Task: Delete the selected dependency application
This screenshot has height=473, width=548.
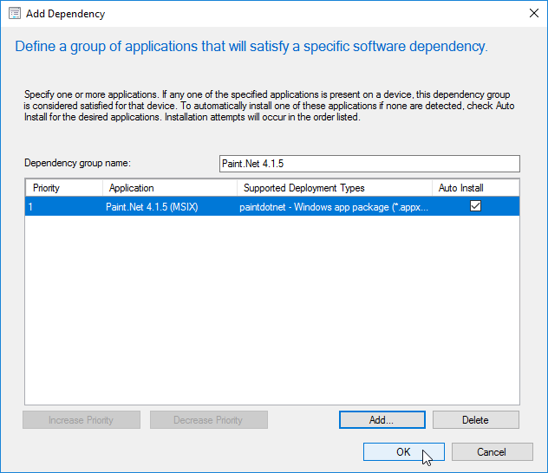Action: [475, 420]
